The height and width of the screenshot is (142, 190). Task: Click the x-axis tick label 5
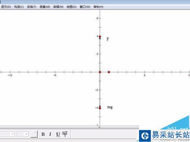pyautogui.click(x=144, y=75)
